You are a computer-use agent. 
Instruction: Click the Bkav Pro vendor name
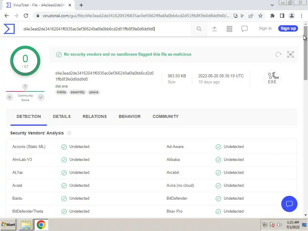click(174, 211)
